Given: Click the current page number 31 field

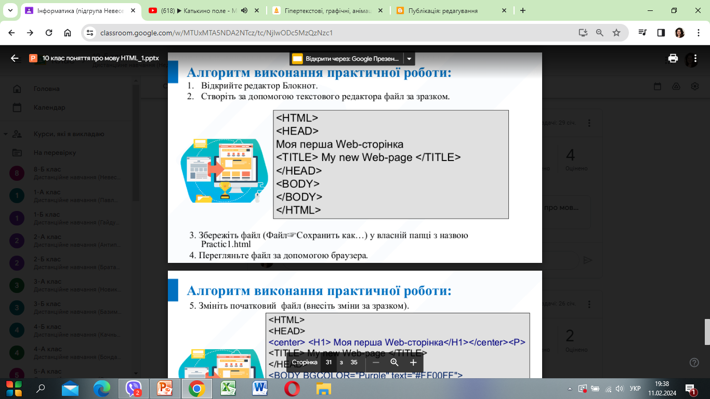Looking at the screenshot, I should [x=328, y=363].
